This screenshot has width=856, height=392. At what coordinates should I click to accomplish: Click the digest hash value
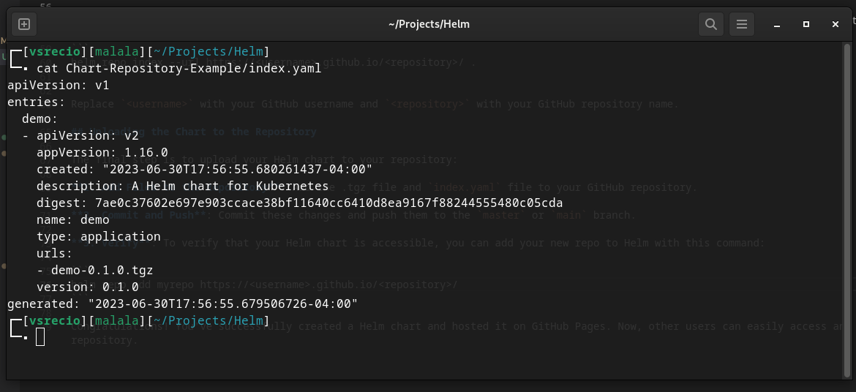point(328,203)
